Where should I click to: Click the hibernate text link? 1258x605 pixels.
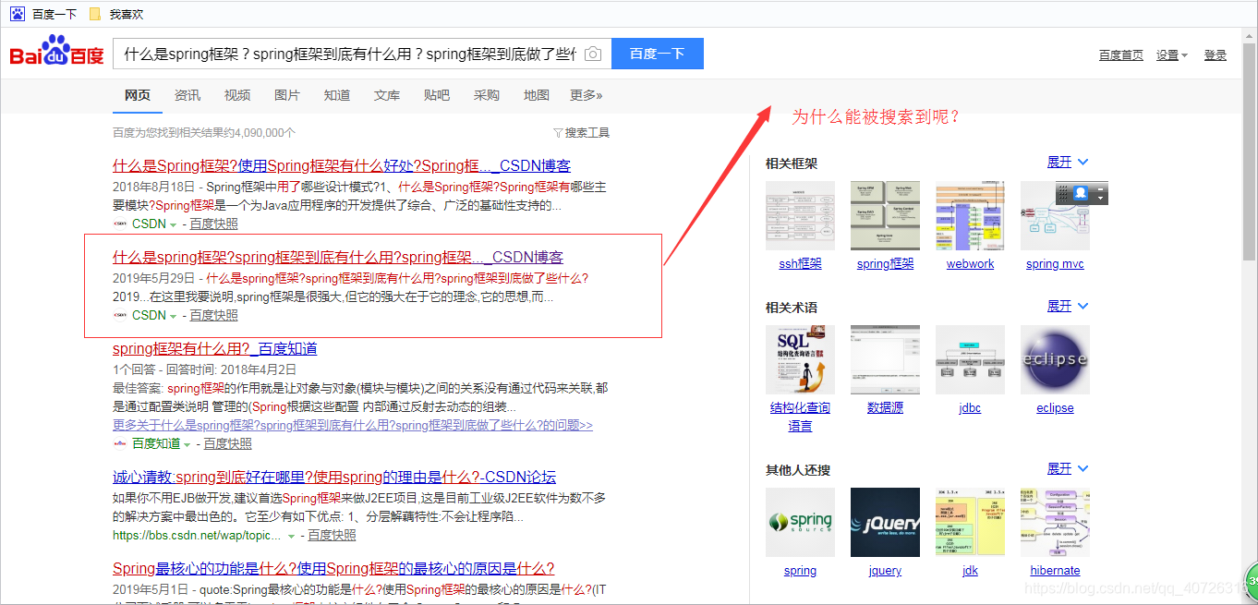click(1055, 571)
